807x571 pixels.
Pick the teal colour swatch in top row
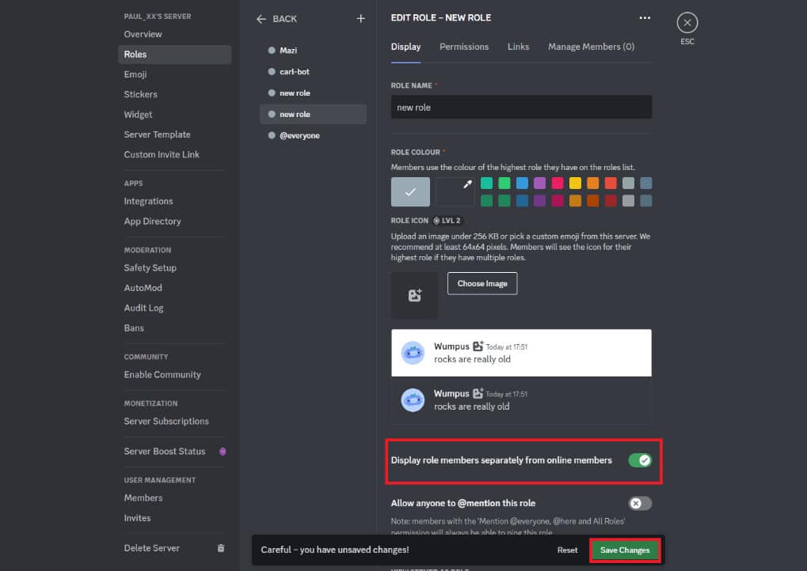[486, 183]
